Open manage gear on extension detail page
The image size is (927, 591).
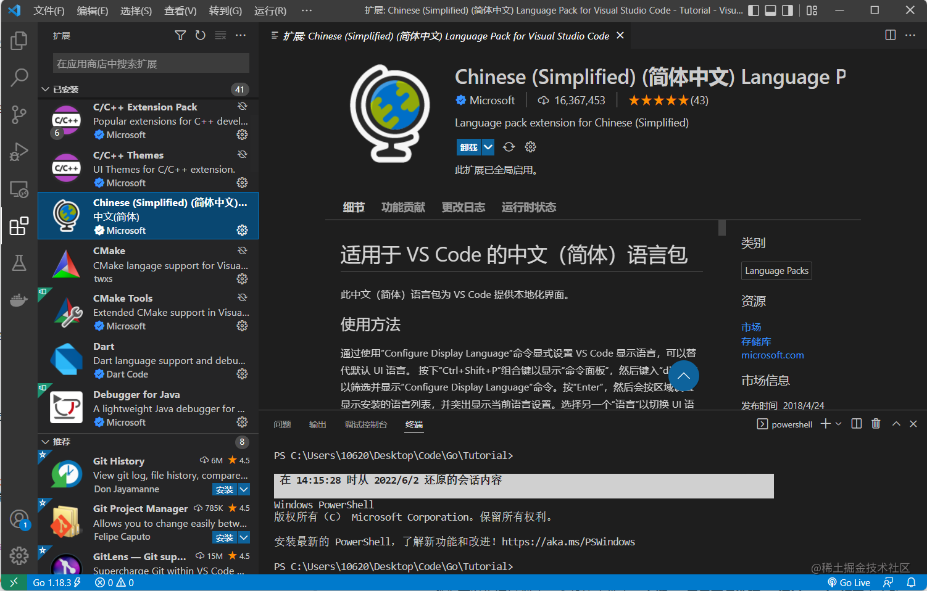(530, 147)
